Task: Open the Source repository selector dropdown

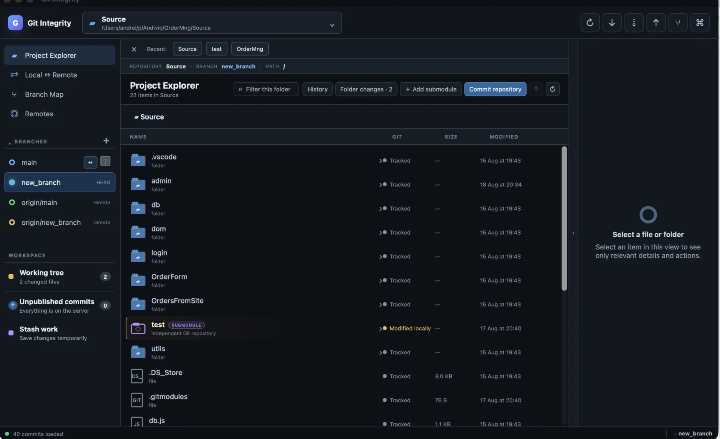Action: tap(212, 23)
